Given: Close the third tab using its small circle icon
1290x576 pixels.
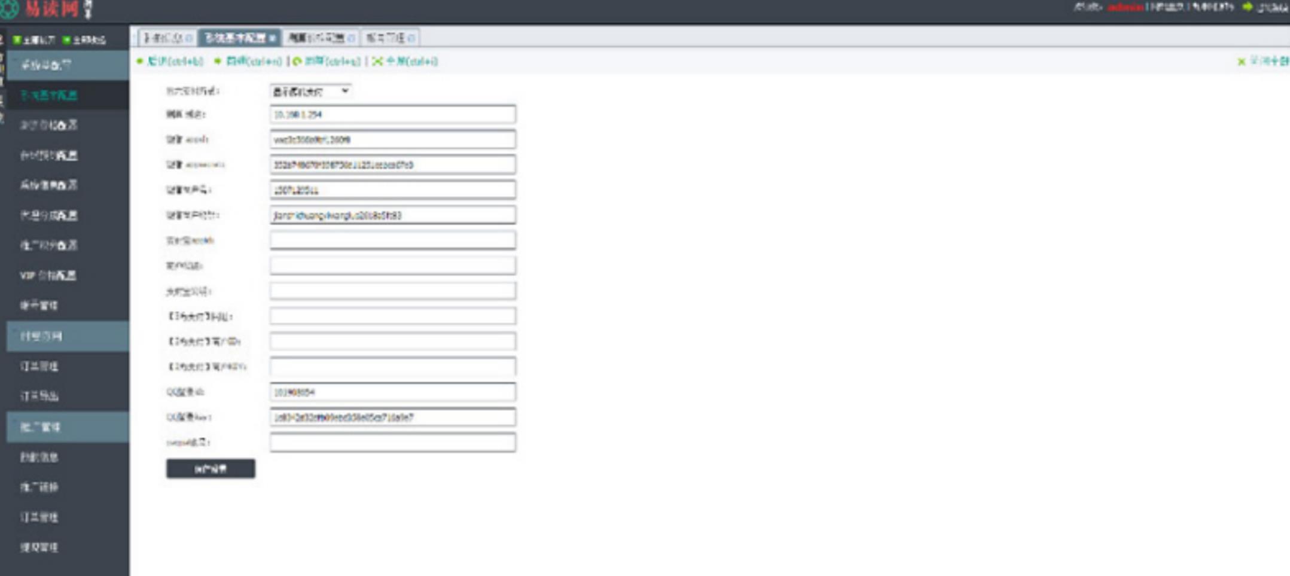Looking at the screenshot, I should pyautogui.click(x=351, y=38).
